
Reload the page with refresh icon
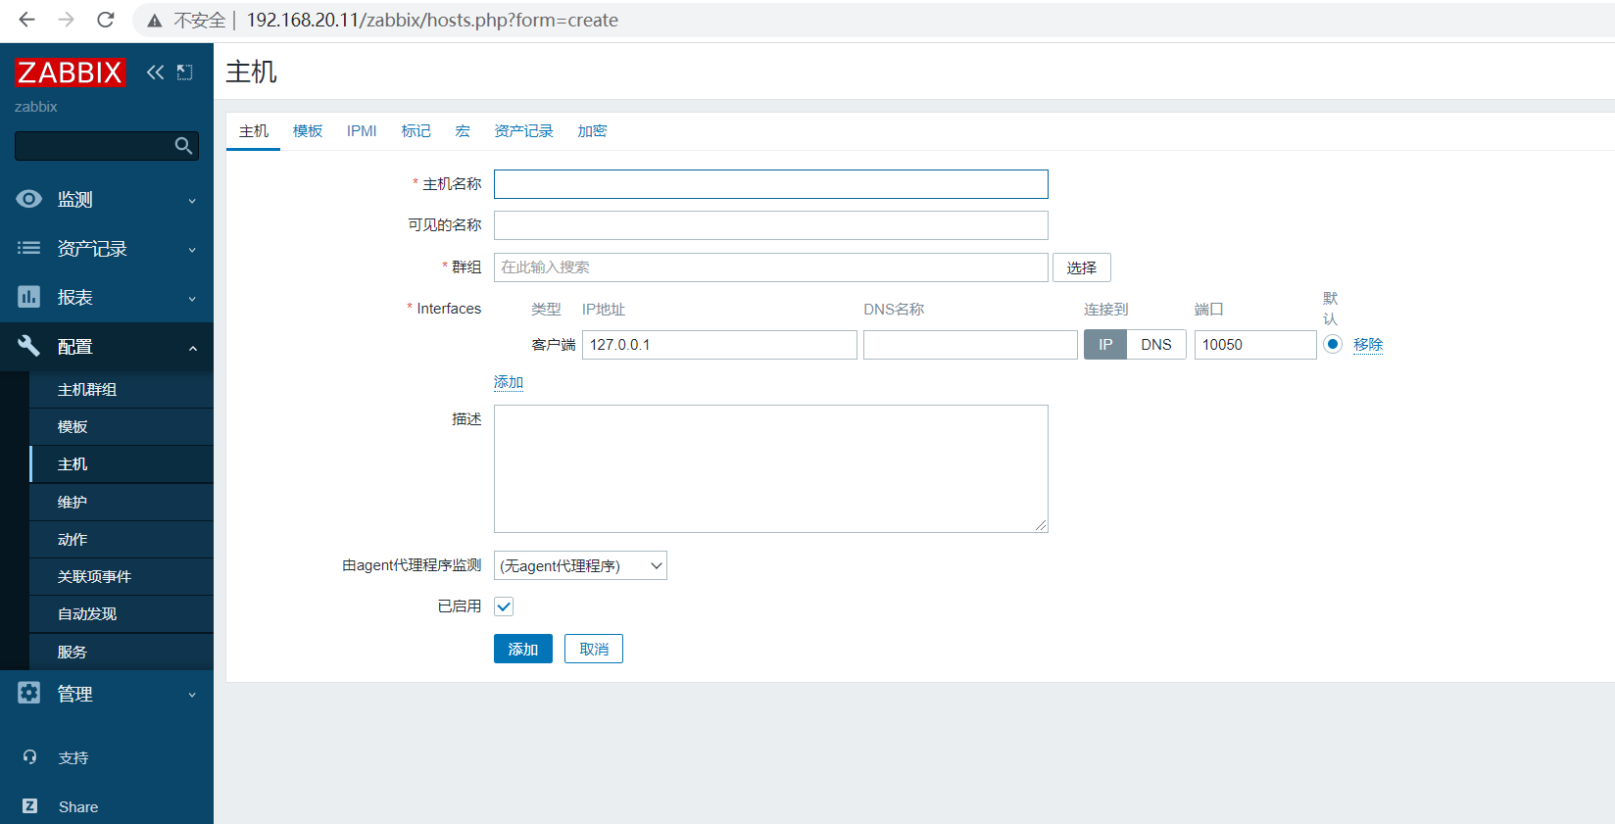(x=106, y=20)
